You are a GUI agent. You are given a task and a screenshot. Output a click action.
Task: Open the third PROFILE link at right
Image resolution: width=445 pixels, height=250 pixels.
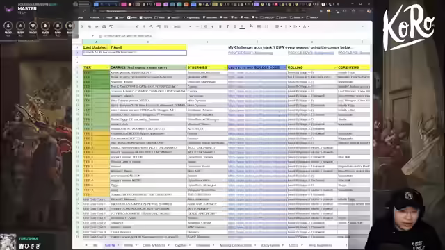click(x=354, y=53)
